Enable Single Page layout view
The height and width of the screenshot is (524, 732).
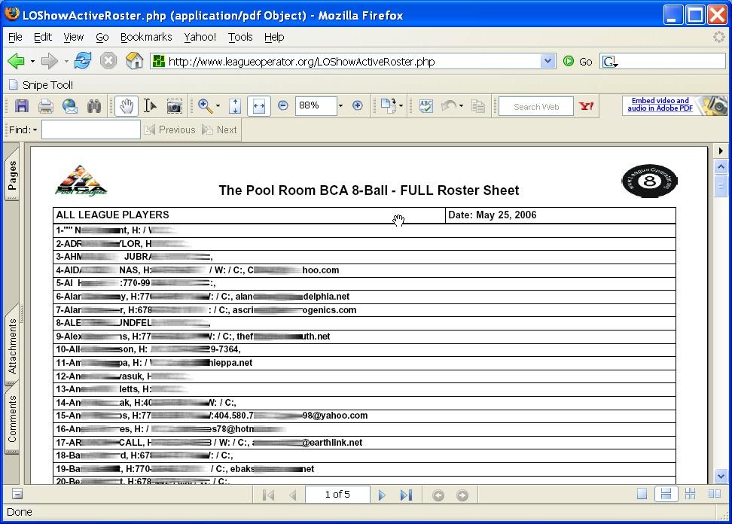642,494
